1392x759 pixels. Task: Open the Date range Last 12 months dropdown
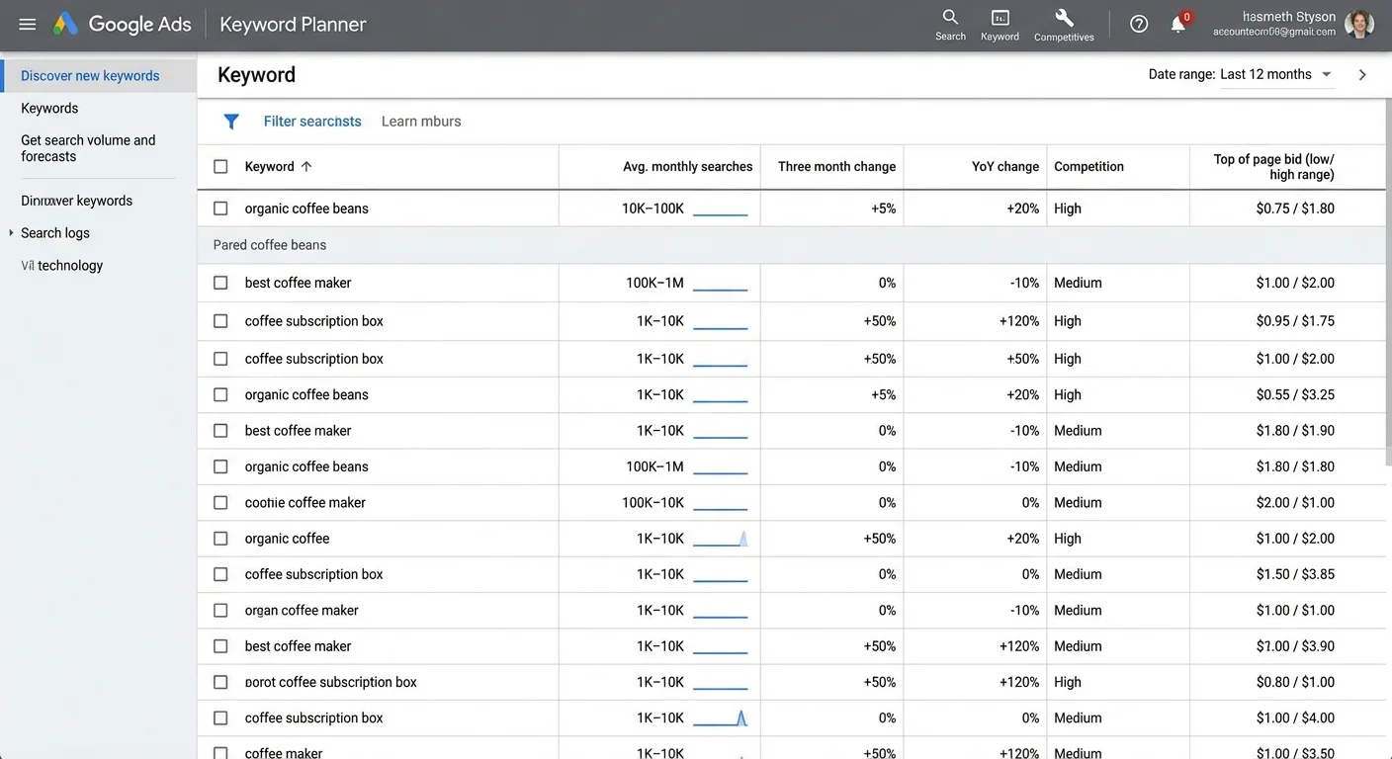pos(1275,74)
